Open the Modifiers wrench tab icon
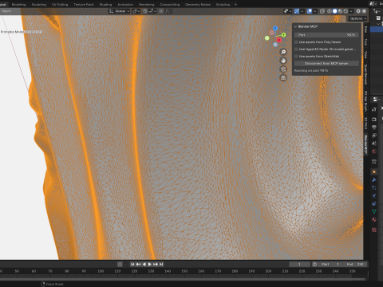The height and width of the screenshot is (287, 383). (374, 180)
